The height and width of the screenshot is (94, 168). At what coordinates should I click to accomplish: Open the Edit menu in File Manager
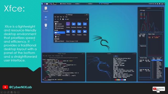tap(58, 17)
